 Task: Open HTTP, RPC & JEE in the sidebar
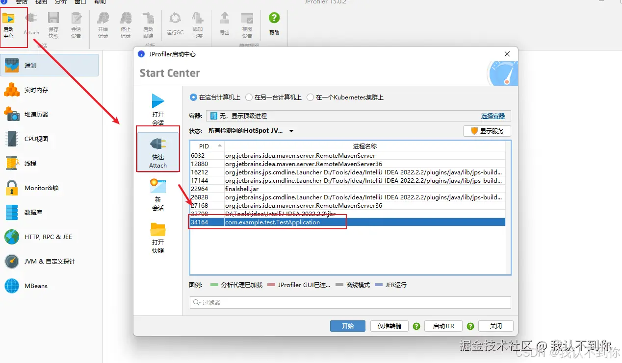click(x=49, y=237)
